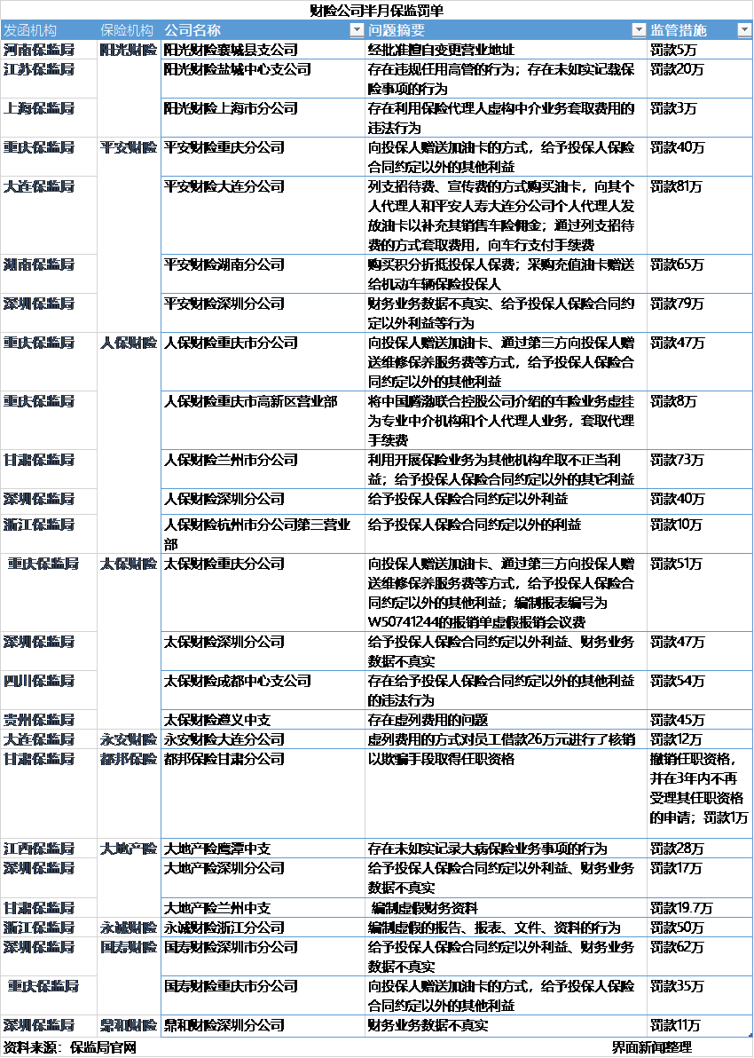This screenshot has height=1058, width=754.
Task: Select cell 人保财险深圳分公司
Action: tap(263, 501)
